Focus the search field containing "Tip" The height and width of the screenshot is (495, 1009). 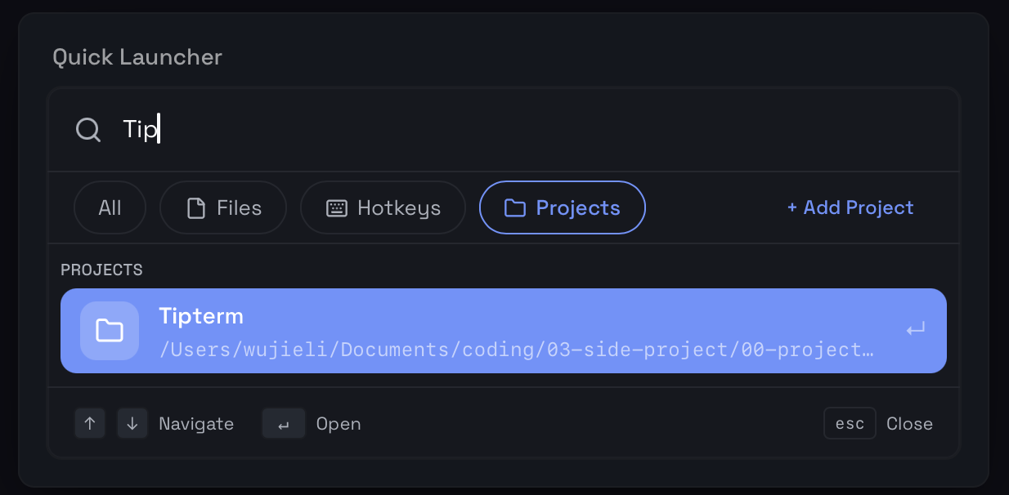[x=491, y=130]
